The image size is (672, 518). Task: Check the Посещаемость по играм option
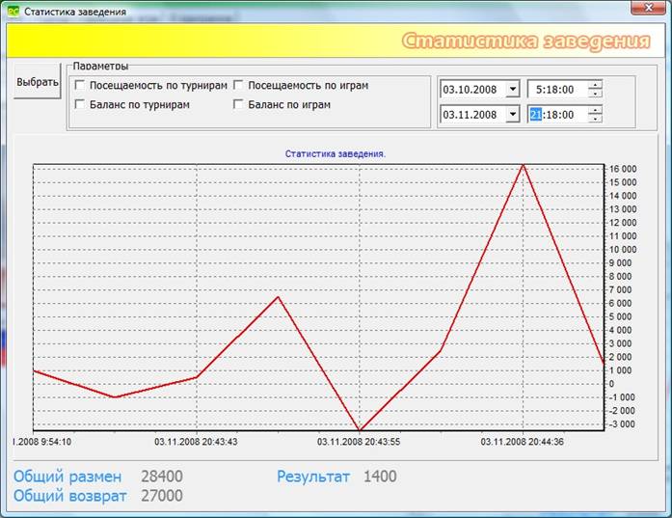[239, 86]
